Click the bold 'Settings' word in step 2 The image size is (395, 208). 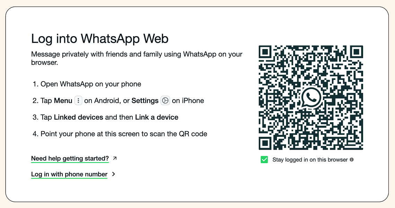pos(145,101)
